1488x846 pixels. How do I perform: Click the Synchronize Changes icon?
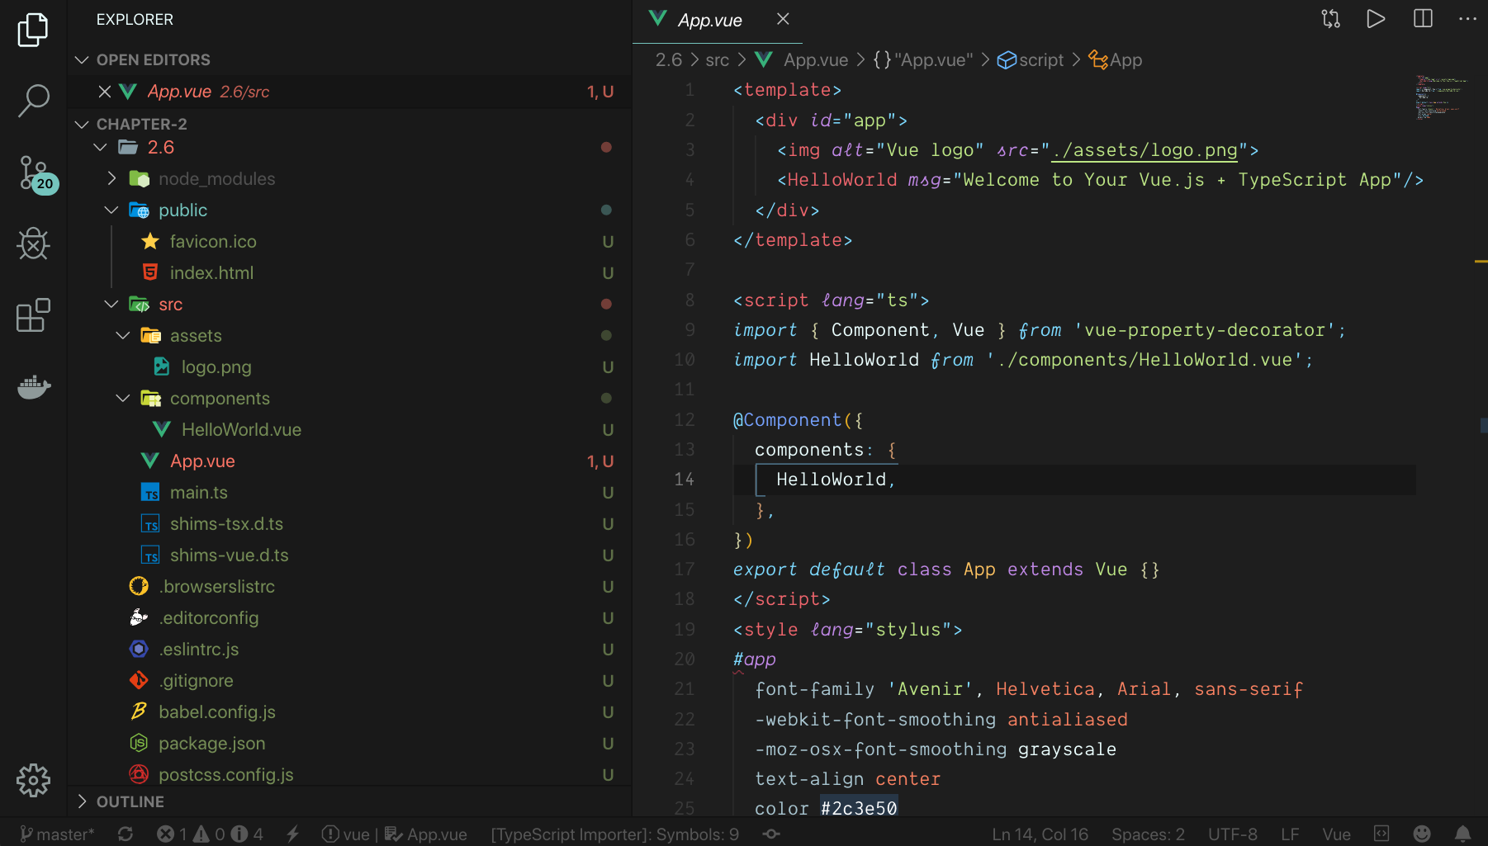[x=126, y=834]
